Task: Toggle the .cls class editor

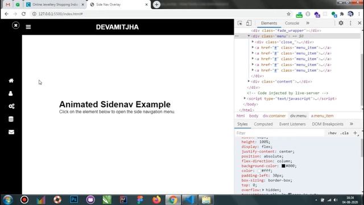Action: tap(344, 133)
